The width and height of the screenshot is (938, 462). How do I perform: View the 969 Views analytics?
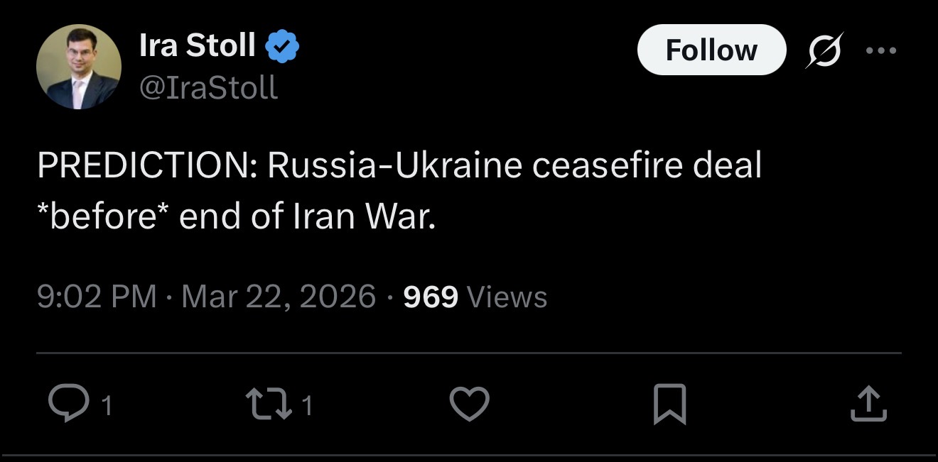coord(475,296)
